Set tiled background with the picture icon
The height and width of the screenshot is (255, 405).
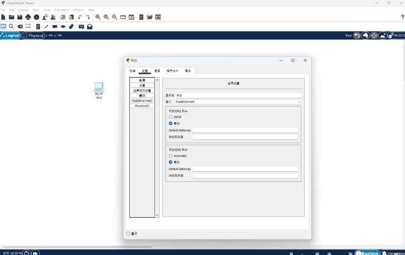point(382,35)
